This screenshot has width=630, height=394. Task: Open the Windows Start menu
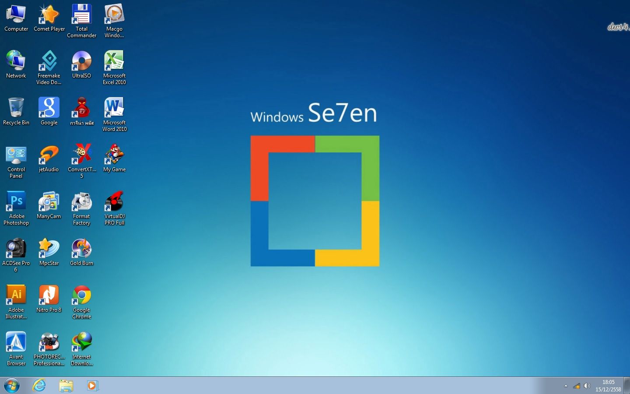[12, 385]
